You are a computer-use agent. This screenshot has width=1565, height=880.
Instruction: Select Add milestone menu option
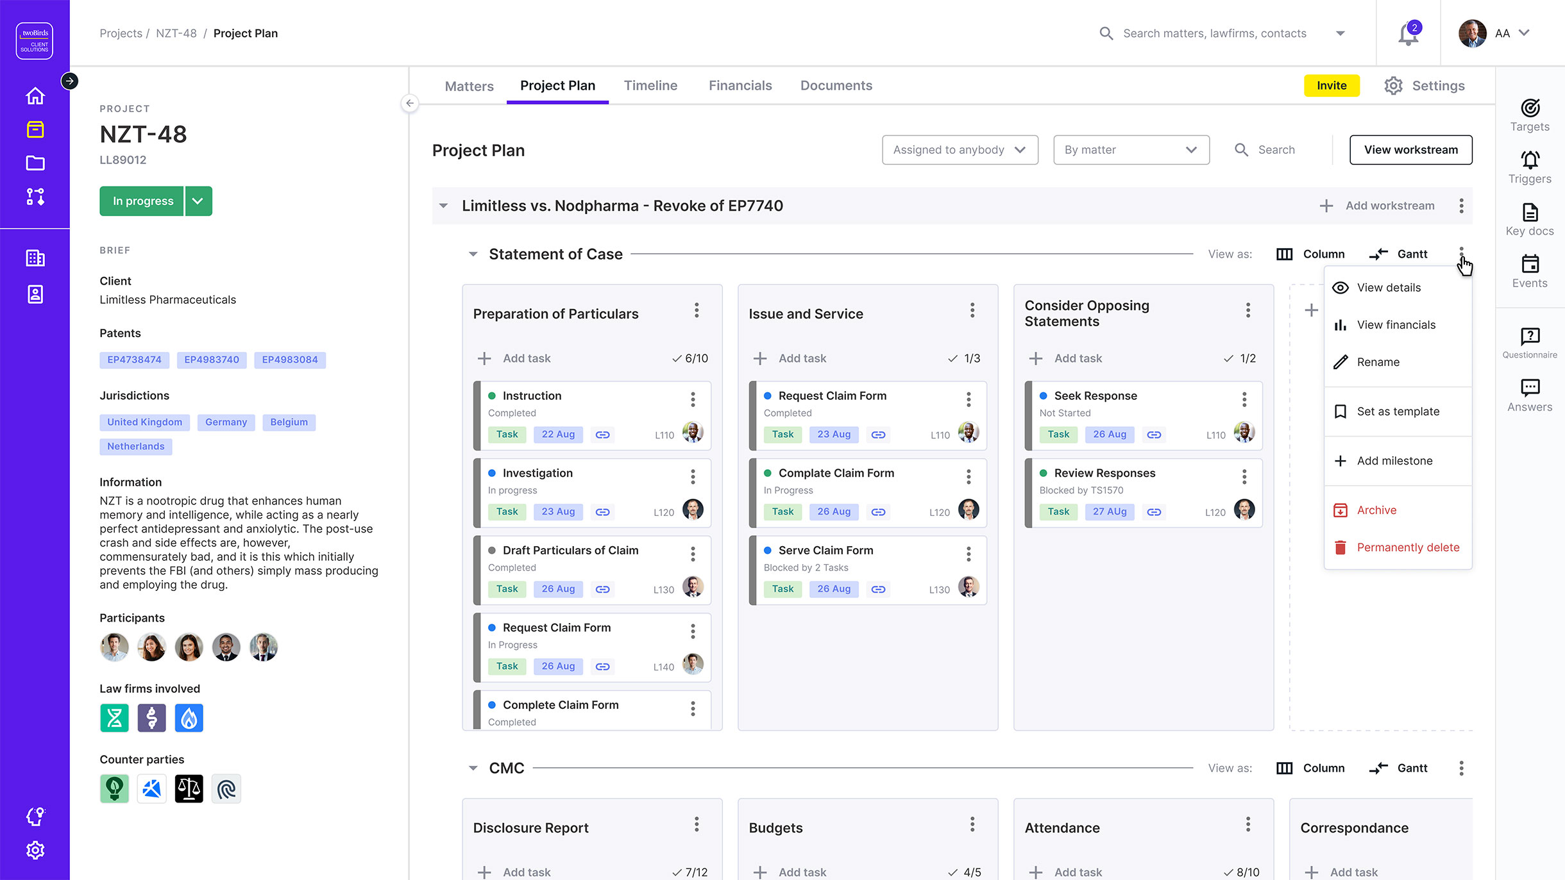pyautogui.click(x=1398, y=461)
